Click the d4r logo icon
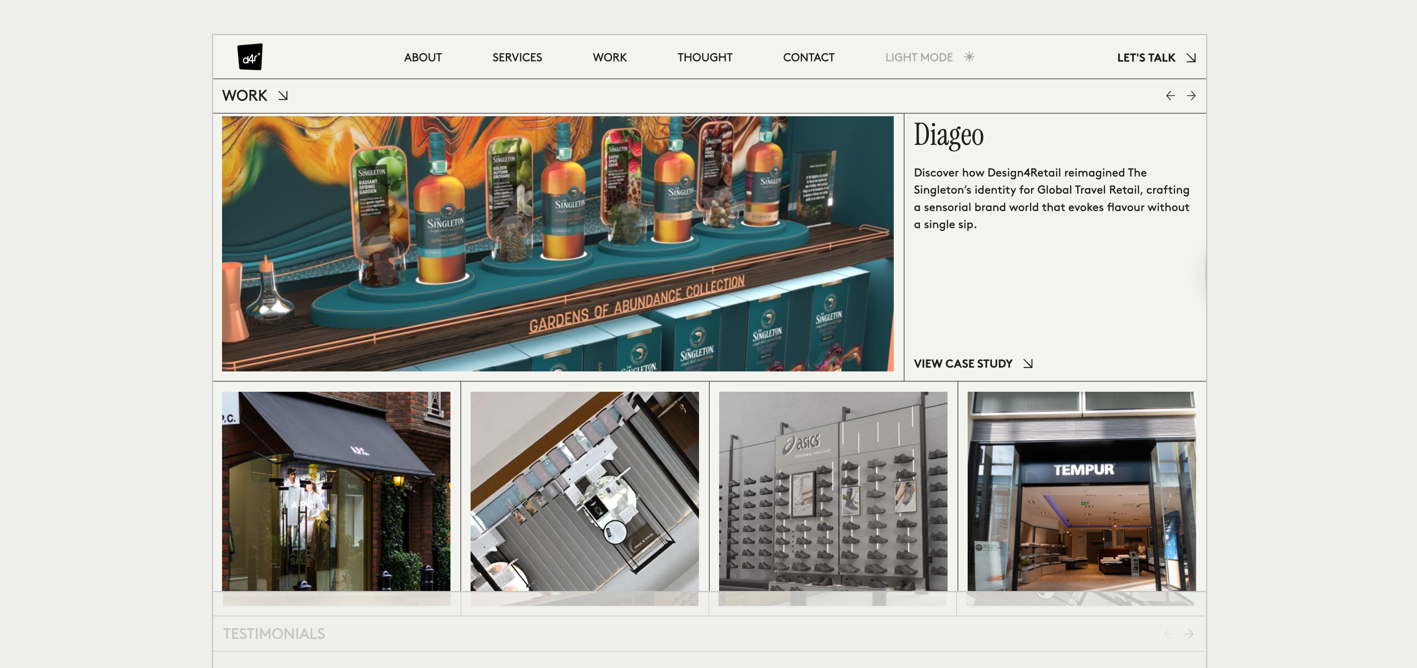 click(x=250, y=57)
